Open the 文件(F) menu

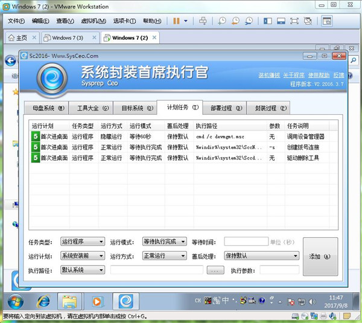[x=16, y=21]
